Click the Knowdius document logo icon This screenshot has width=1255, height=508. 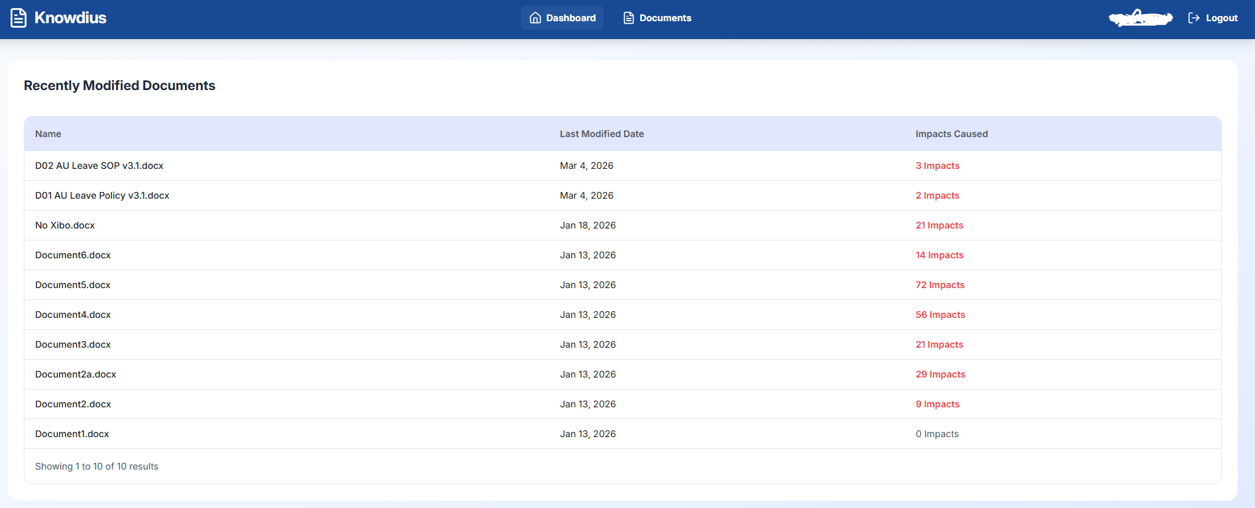[19, 18]
